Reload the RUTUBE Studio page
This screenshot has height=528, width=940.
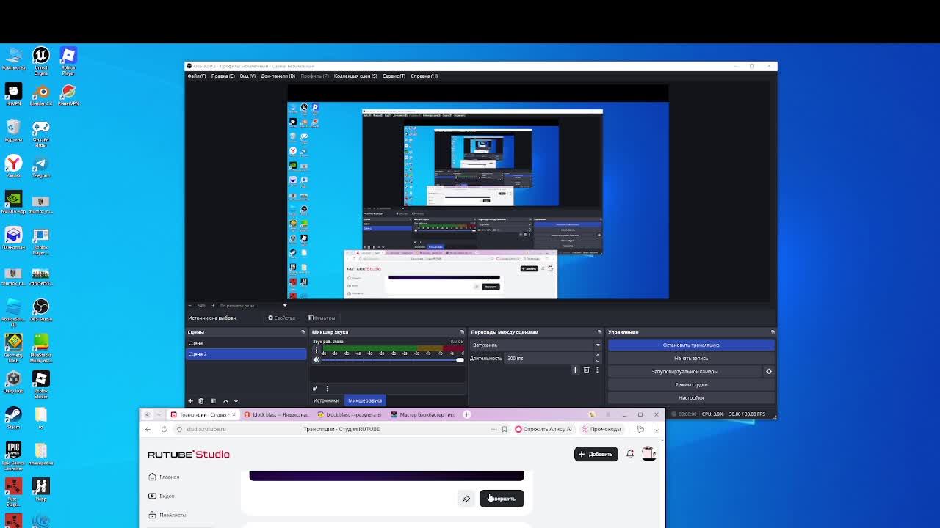[x=163, y=429]
